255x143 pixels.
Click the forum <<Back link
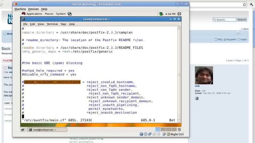(245, 29)
